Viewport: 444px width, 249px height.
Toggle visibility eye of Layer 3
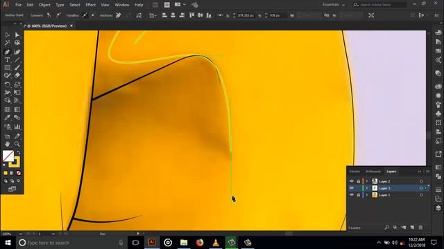pyautogui.click(x=352, y=188)
